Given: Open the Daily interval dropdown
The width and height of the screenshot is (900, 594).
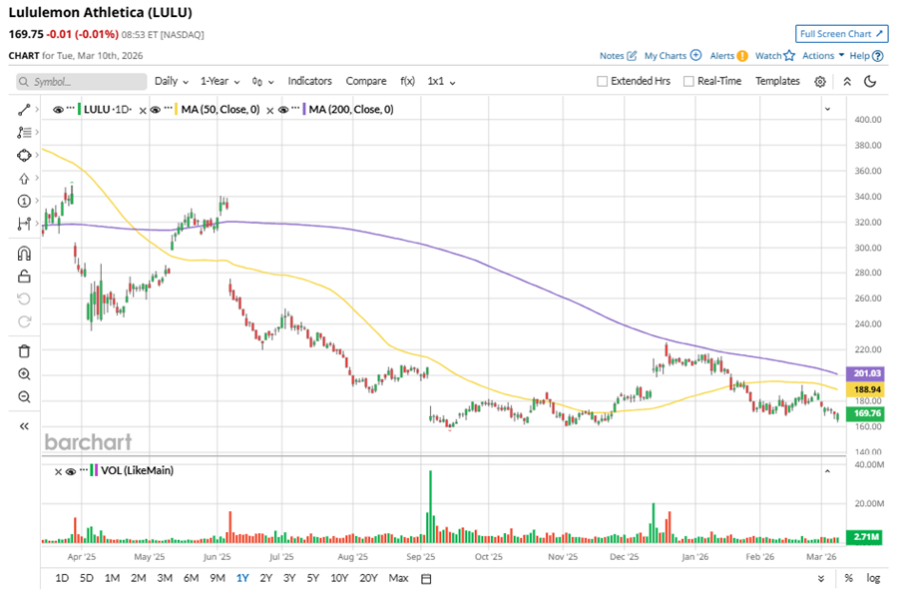Looking at the screenshot, I should click(171, 81).
